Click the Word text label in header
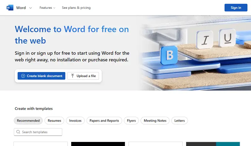 pos(21,8)
